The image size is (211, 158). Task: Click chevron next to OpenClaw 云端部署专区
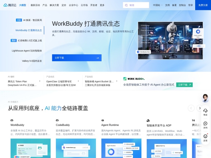78,81
